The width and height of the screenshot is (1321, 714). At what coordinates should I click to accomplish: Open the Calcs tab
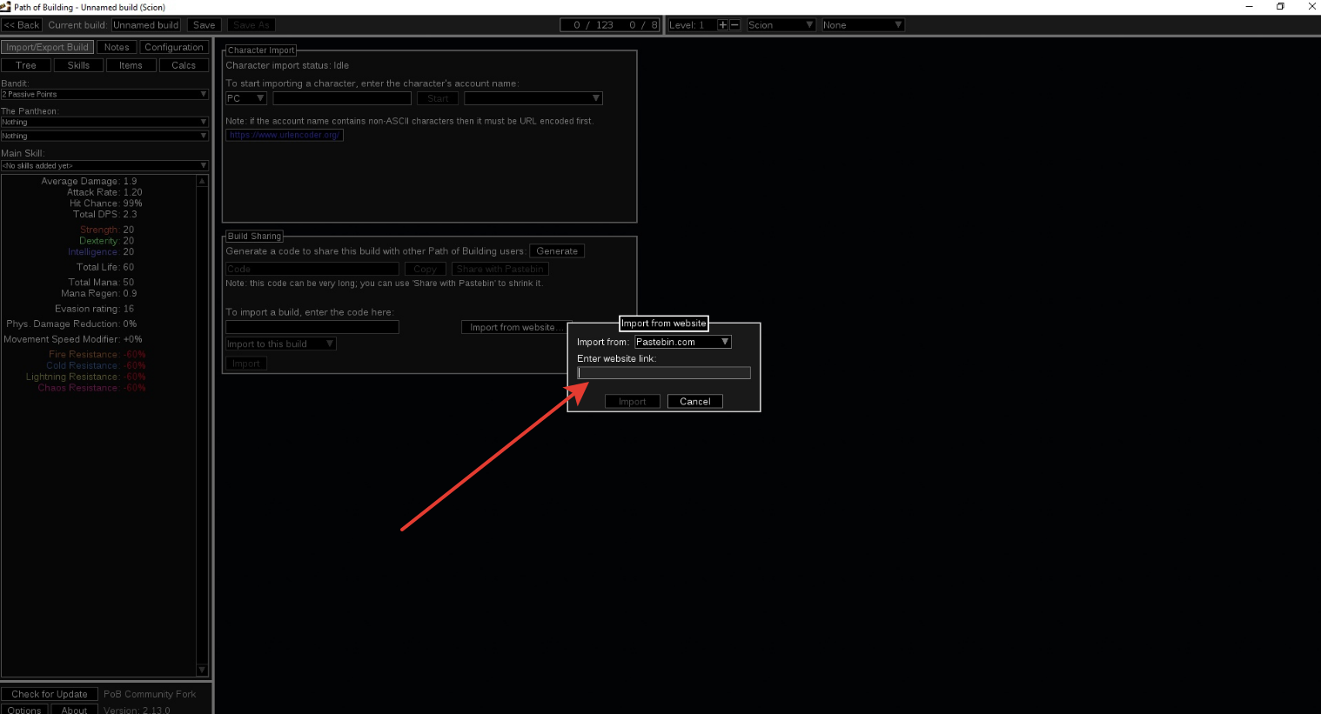(x=184, y=65)
